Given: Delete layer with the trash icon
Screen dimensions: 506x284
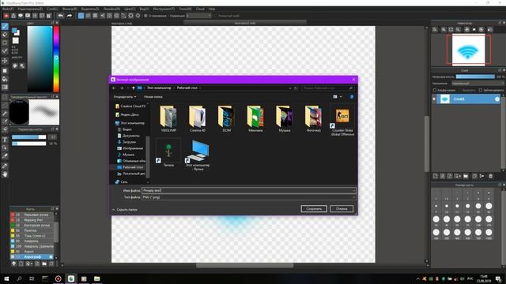Looking at the screenshot, I should click(490, 176).
